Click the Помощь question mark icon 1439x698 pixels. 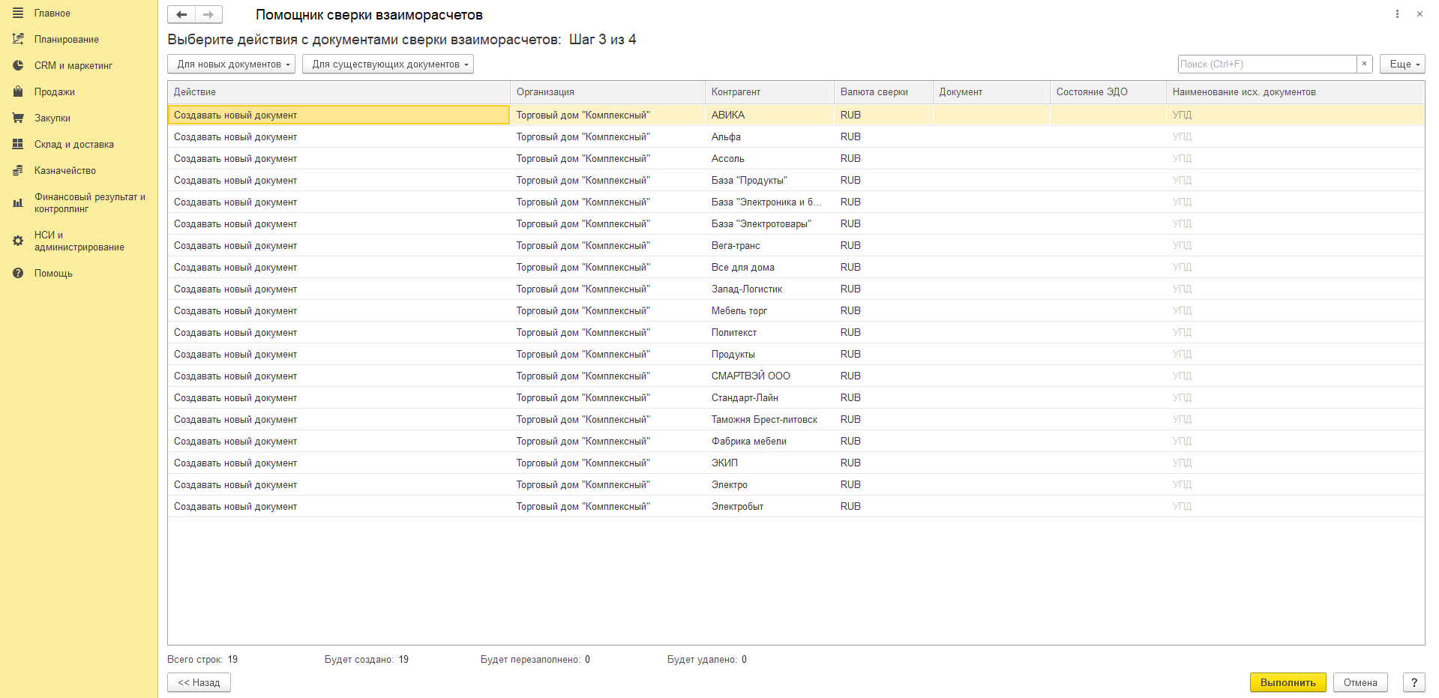point(18,273)
